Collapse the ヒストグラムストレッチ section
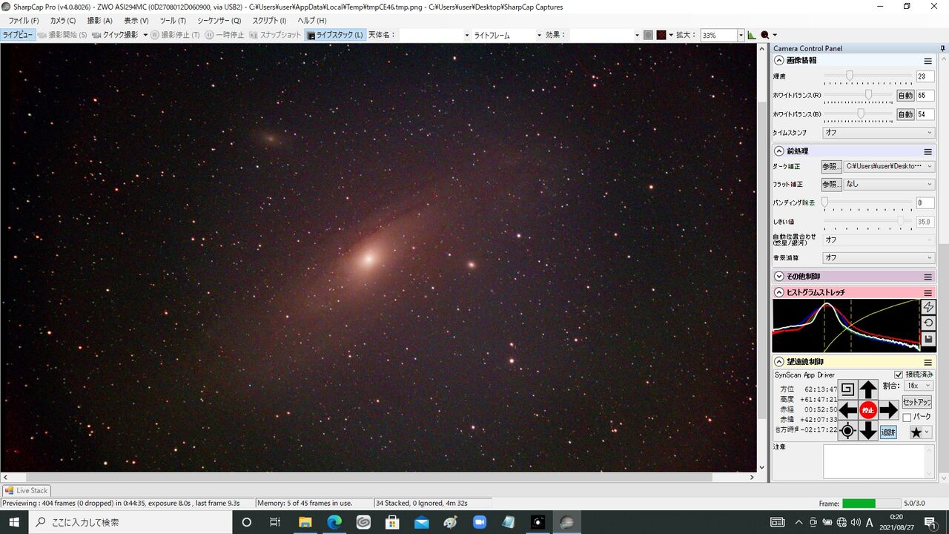 [x=778, y=293]
